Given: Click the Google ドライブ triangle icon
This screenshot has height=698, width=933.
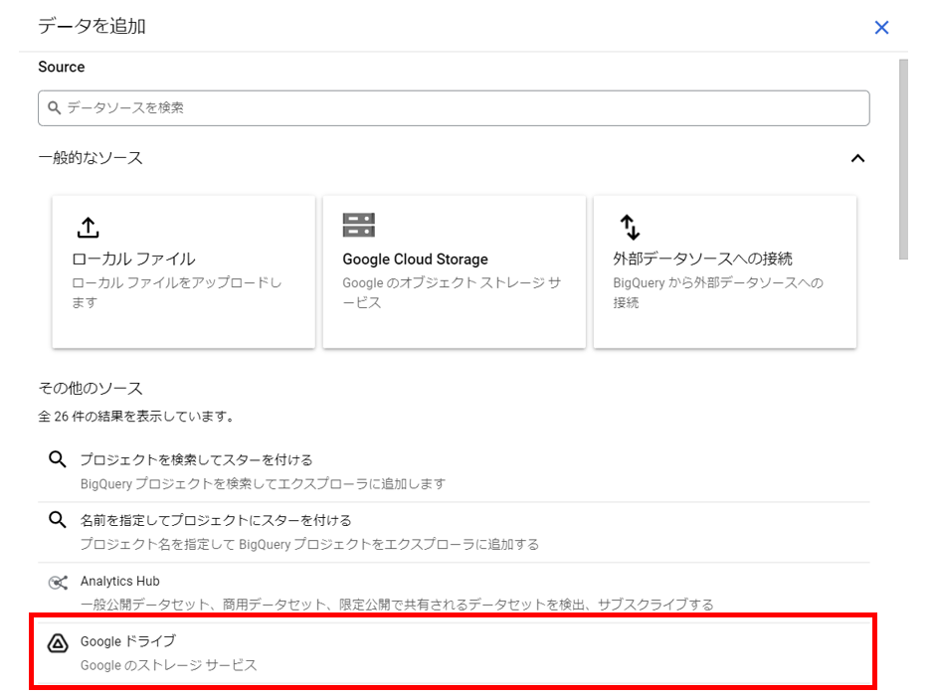Looking at the screenshot, I should click(58, 643).
